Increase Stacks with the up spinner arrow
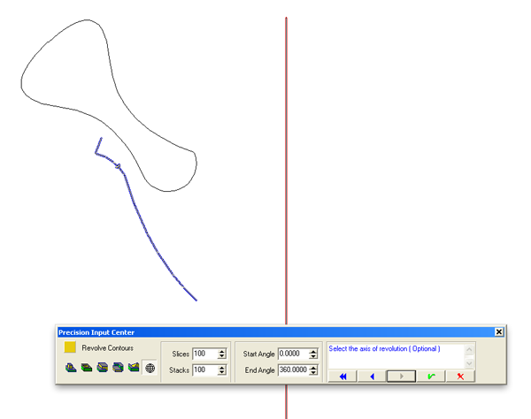 [222, 368]
